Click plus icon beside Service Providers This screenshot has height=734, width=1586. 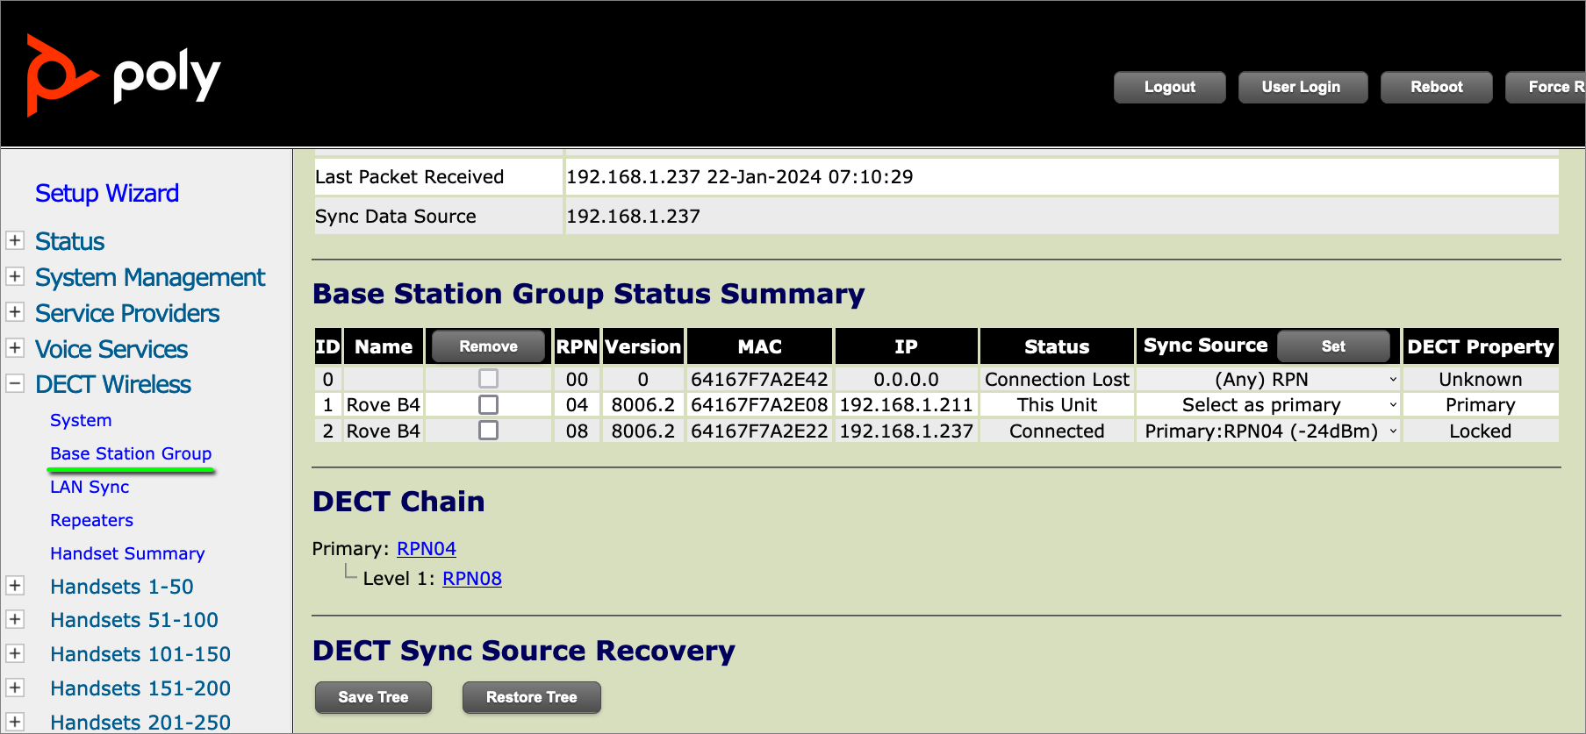click(x=15, y=312)
